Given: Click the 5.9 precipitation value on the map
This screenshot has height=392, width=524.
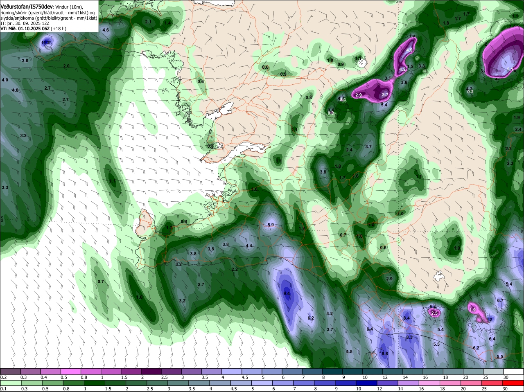Looking at the screenshot, I should click(x=271, y=225).
